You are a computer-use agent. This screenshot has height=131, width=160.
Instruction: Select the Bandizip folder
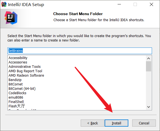[x=15, y=80]
